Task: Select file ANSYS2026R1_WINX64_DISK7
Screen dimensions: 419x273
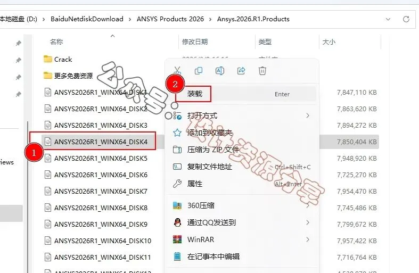Action: pos(101,192)
